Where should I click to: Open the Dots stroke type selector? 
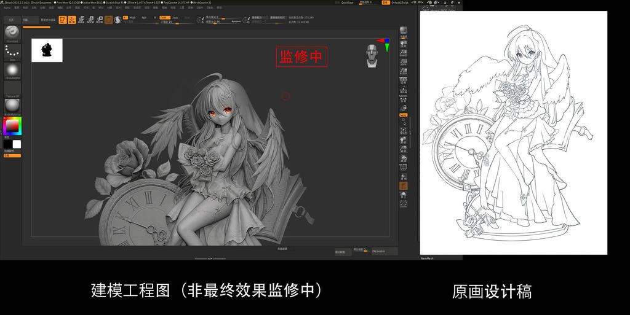click(x=12, y=52)
